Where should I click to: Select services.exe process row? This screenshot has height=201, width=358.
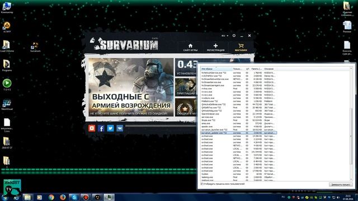(x=239, y=117)
